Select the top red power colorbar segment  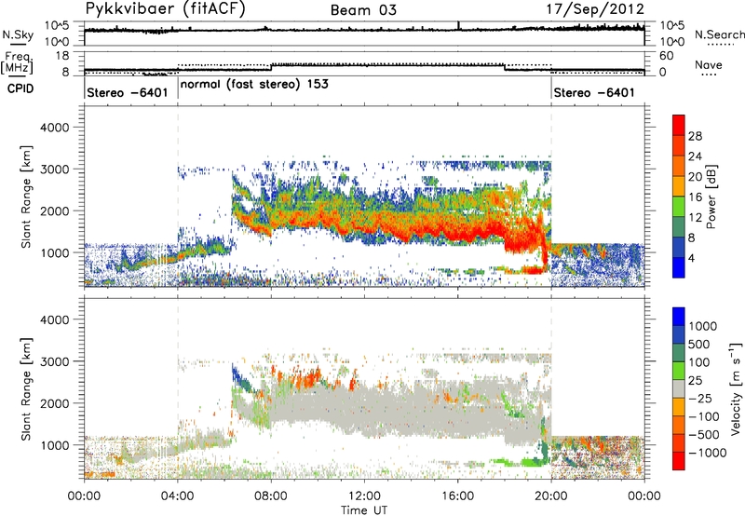pyautogui.click(x=679, y=125)
